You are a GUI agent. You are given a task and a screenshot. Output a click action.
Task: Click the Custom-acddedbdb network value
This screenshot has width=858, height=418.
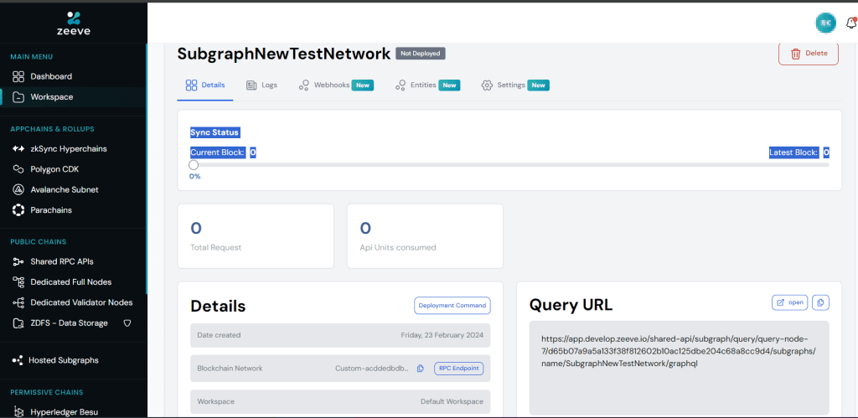(x=372, y=369)
